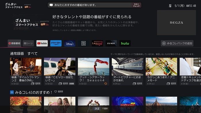Screen dimensions: 201x113
Task: Launch the Prime Video app
Action: click(x=56, y=43)
